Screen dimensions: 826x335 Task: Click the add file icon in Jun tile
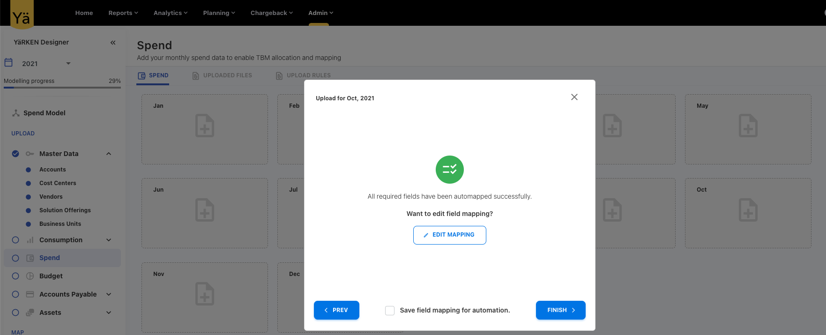205,210
